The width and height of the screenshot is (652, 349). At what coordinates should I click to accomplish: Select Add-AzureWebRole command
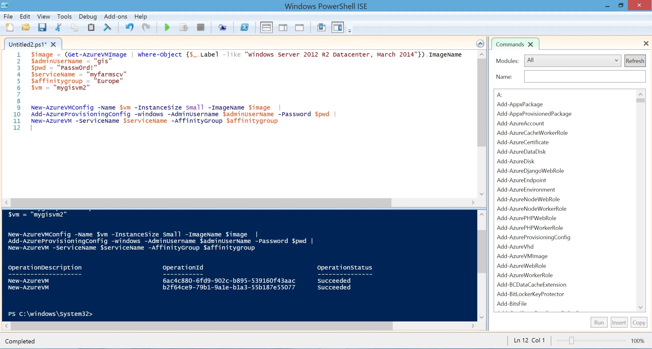click(x=521, y=266)
